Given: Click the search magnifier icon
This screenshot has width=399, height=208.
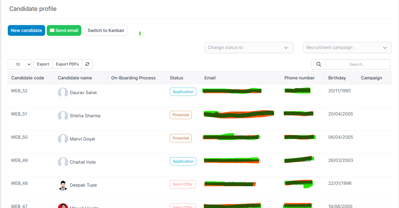Looking at the screenshot, I should pos(319,64).
